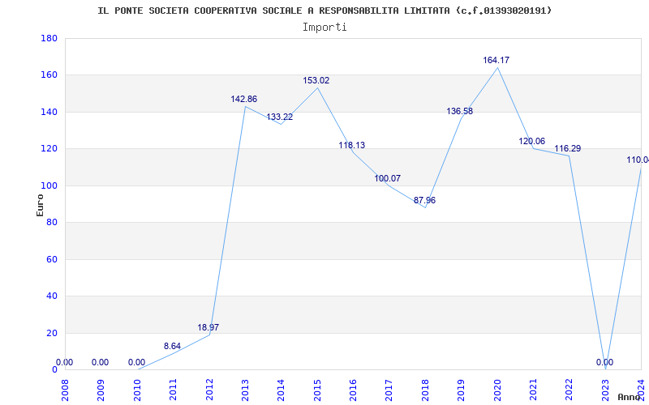This screenshot has width=649, height=405.
Task: Click the 160 y-axis tick value
Action: [49, 75]
